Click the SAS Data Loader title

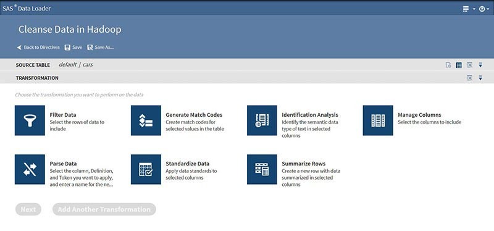27,9
